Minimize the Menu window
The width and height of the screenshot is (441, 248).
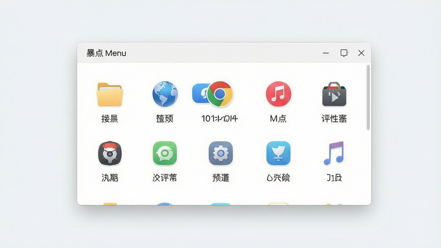point(326,53)
